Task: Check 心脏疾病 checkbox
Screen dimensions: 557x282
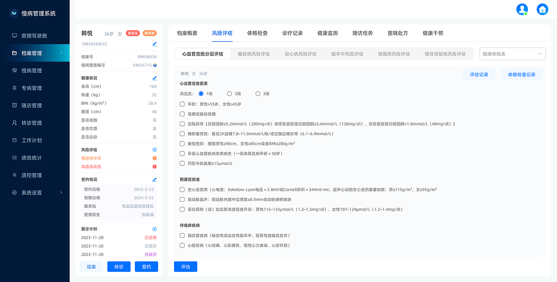Action: click(182, 246)
